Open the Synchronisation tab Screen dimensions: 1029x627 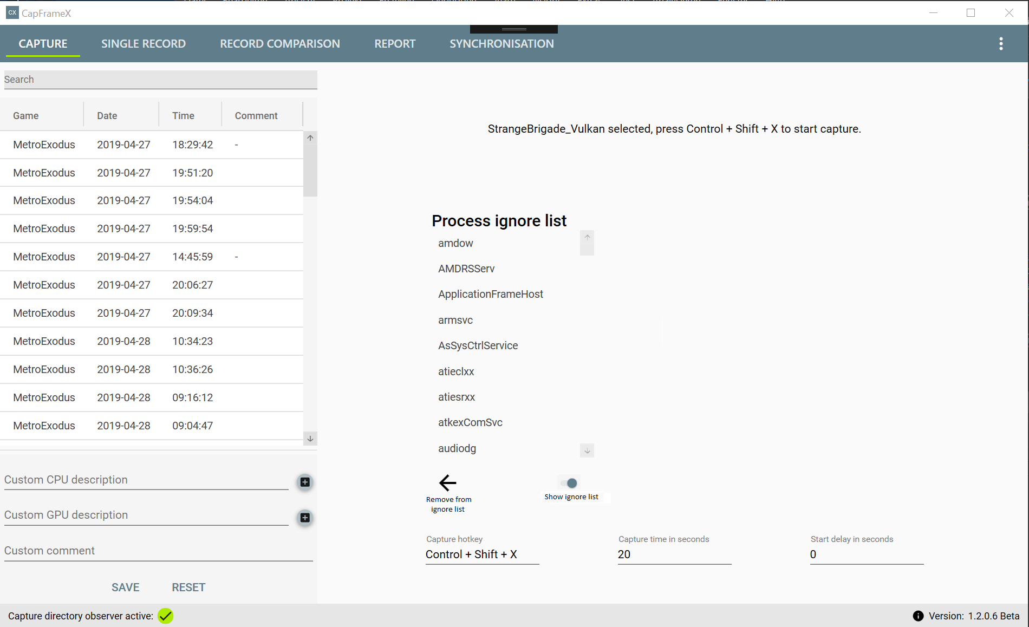pos(502,44)
